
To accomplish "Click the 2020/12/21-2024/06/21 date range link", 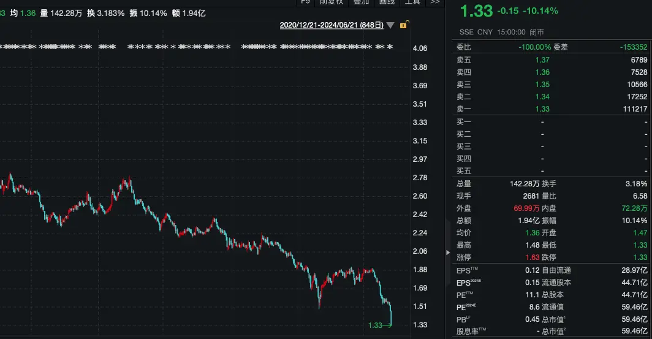I will 331,25.
